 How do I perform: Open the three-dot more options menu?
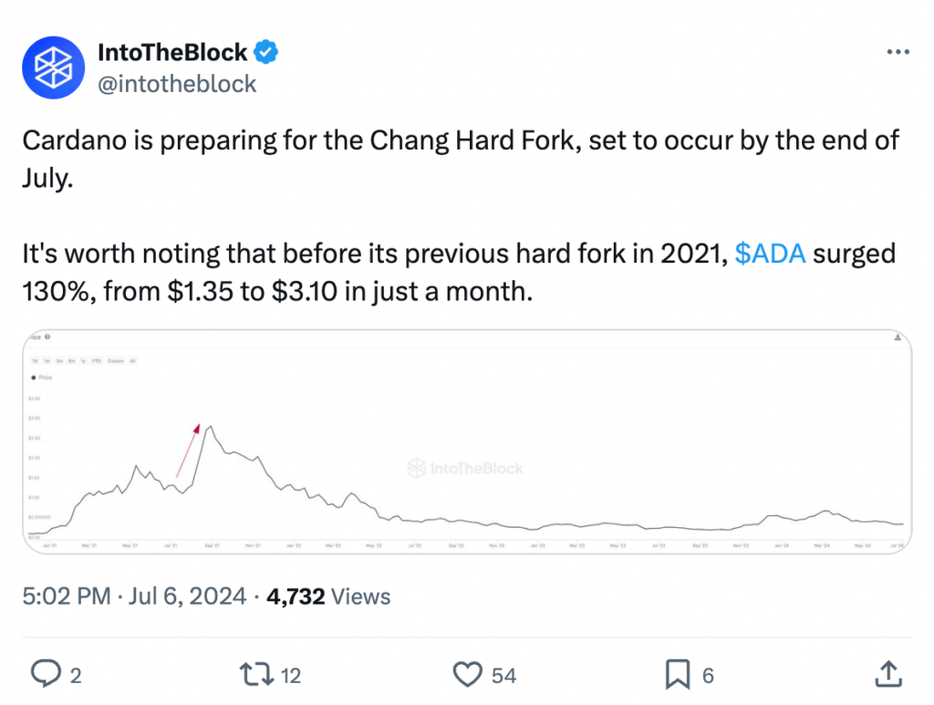pos(898,52)
